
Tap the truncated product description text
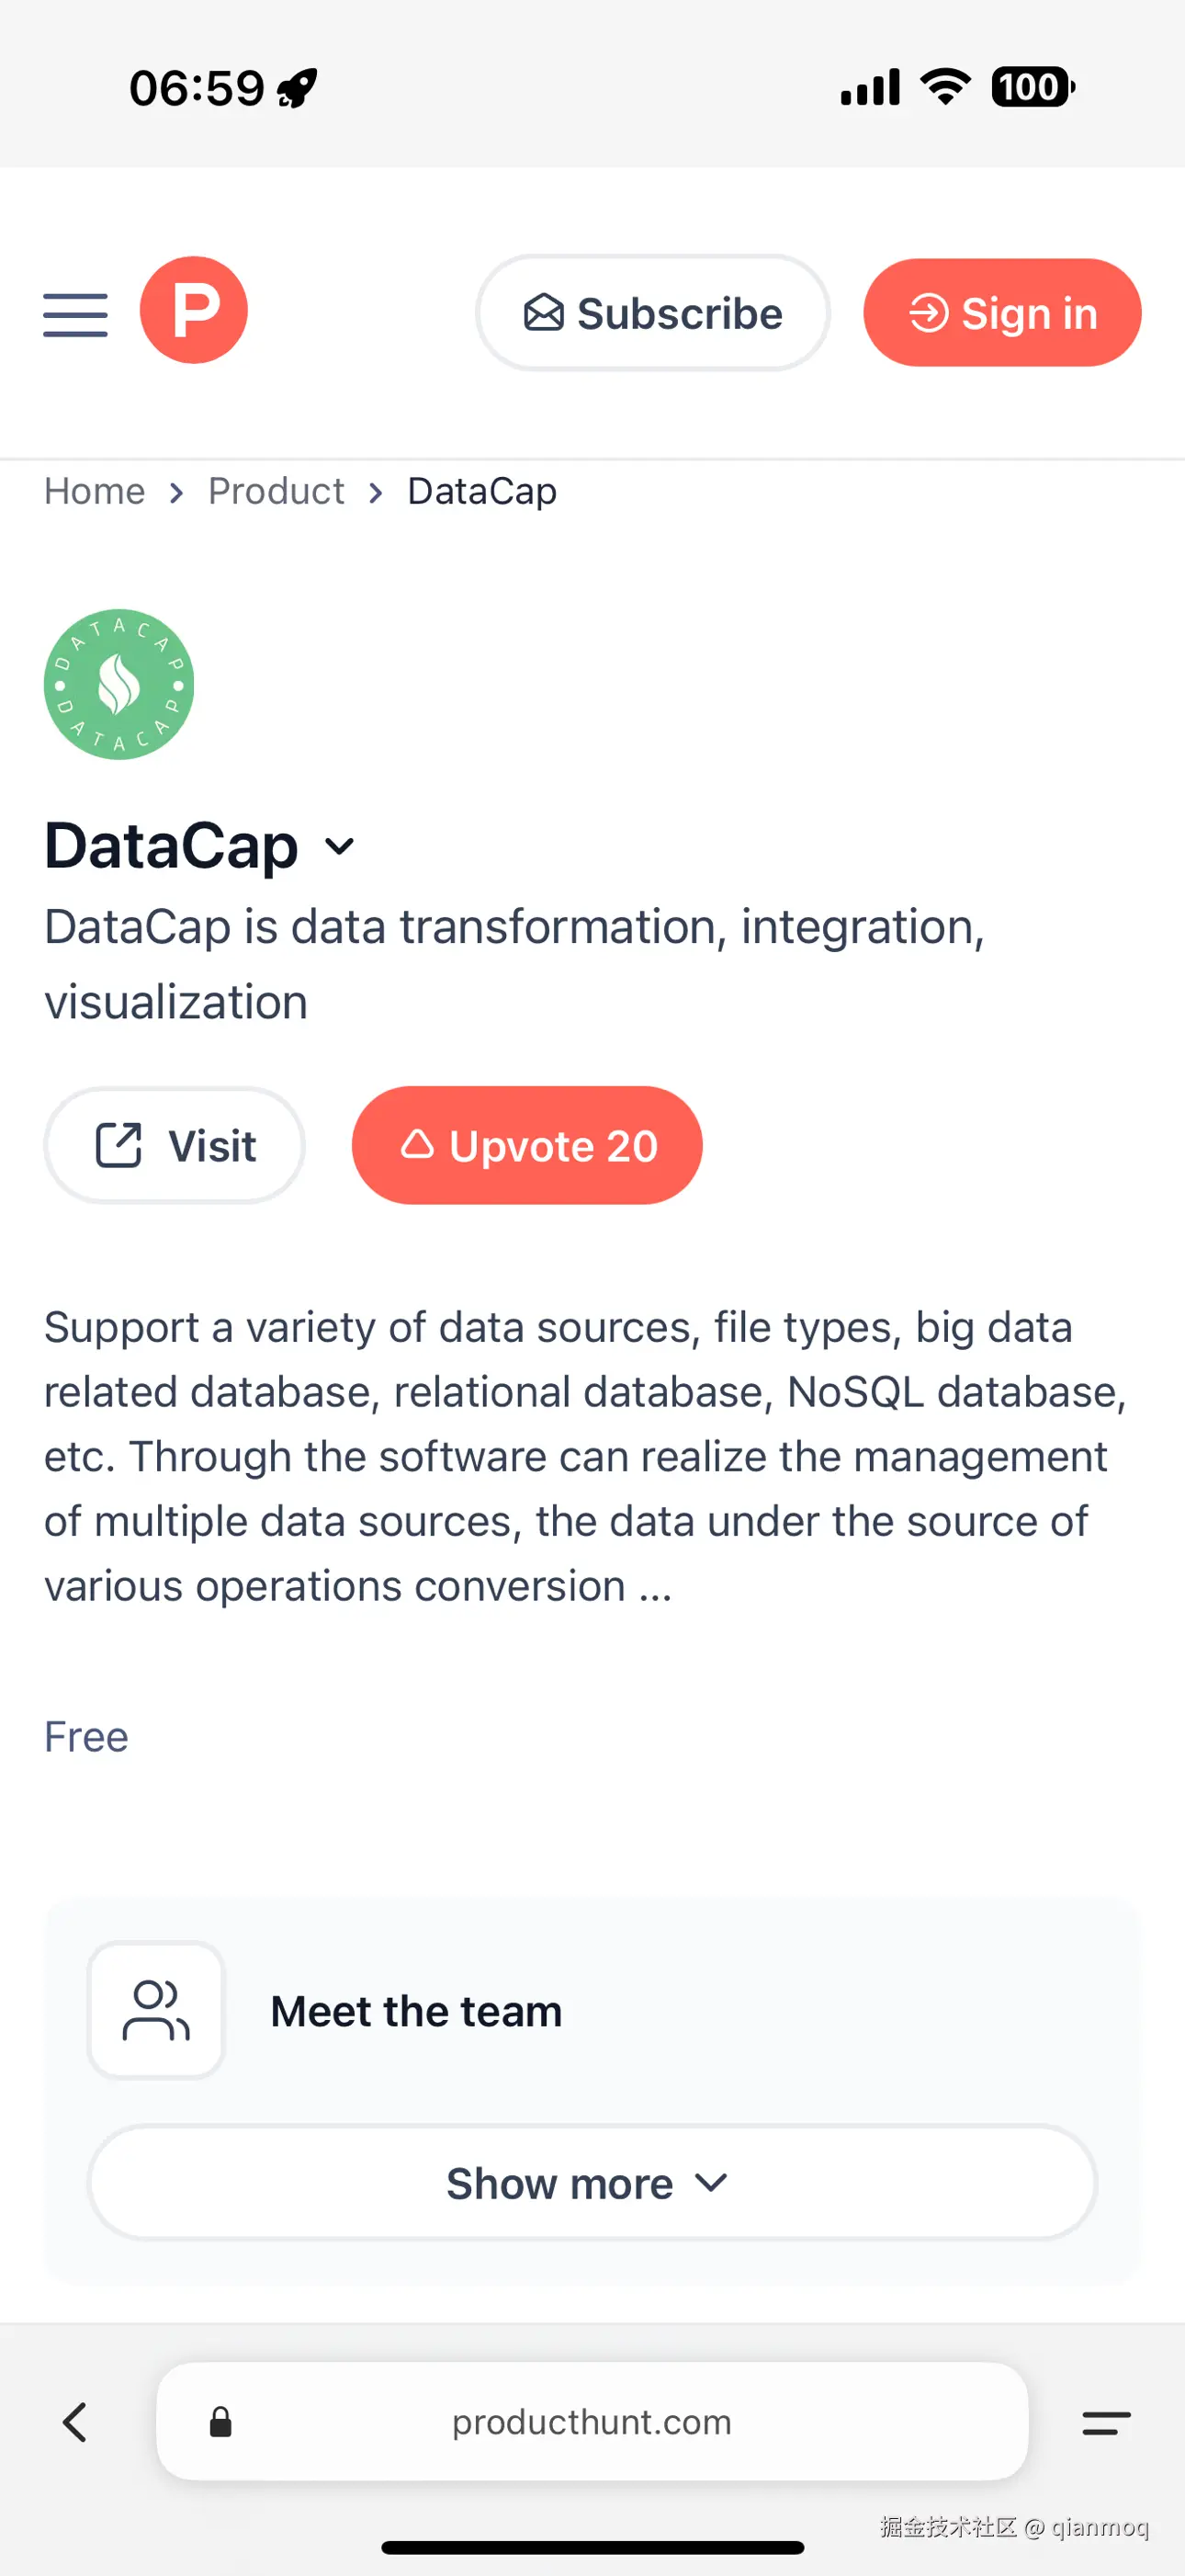coord(584,1456)
